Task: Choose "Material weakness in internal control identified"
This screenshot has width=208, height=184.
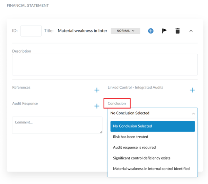Action: coord(151,169)
